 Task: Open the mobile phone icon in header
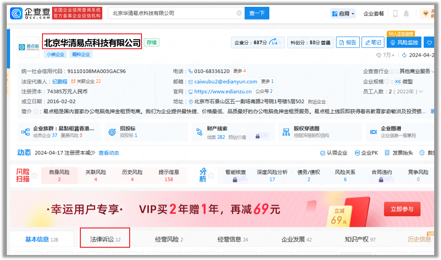tap(395, 14)
